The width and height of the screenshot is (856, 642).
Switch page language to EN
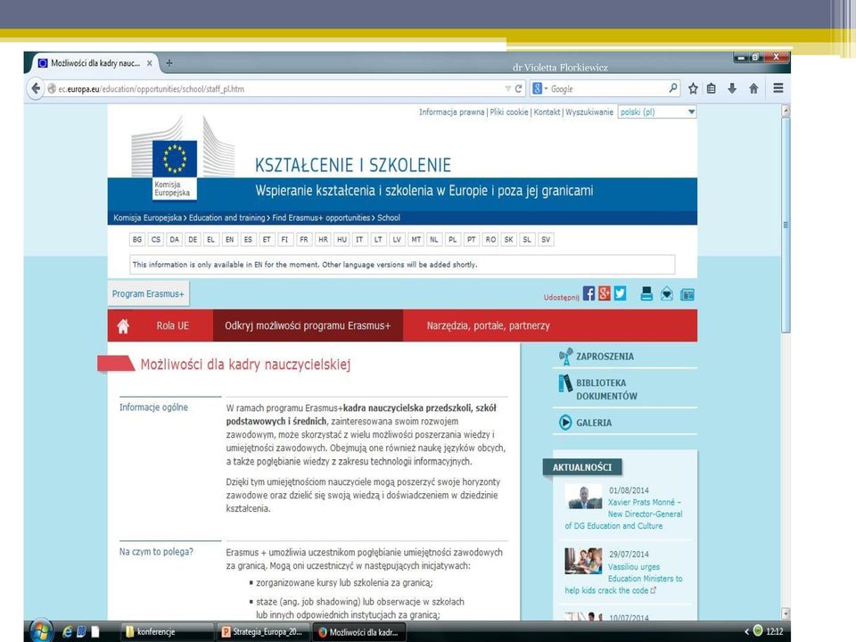tap(230, 240)
